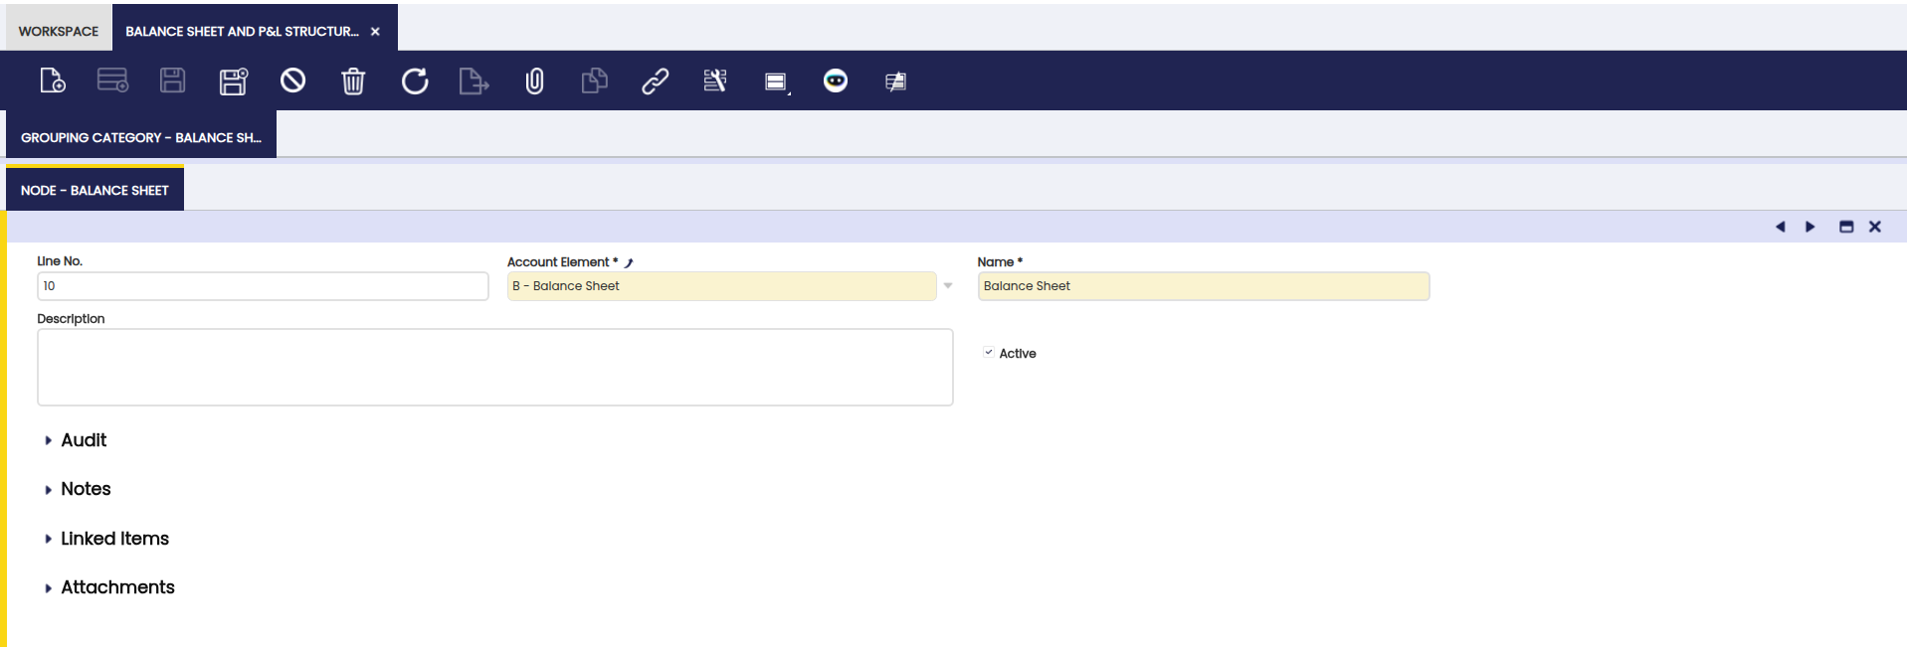The image size is (1907, 647).
Task: Go to the previous record arrow
Action: coord(1780,227)
